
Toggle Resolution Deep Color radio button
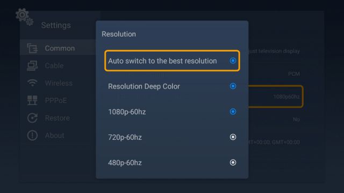click(233, 86)
